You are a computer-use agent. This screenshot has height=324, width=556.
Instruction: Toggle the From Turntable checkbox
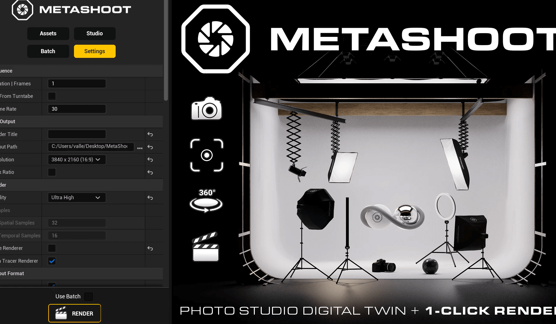(x=52, y=96)
